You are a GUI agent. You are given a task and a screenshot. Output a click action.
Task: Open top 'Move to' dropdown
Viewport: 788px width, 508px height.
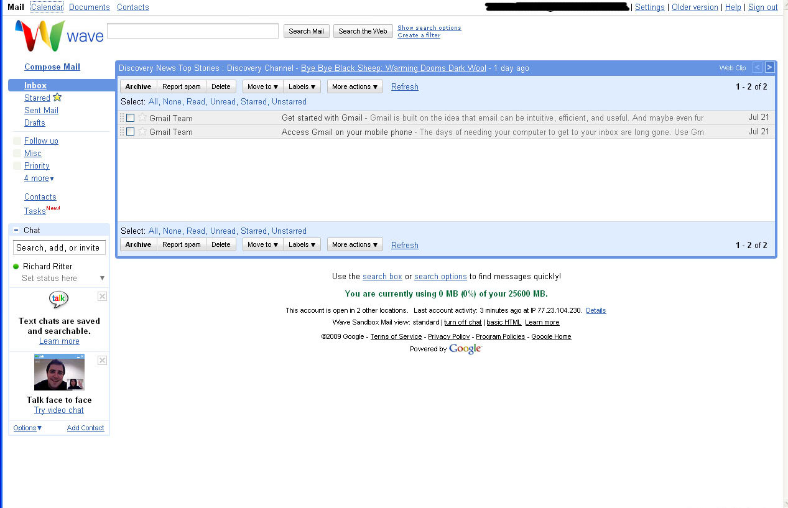[263, 86]
